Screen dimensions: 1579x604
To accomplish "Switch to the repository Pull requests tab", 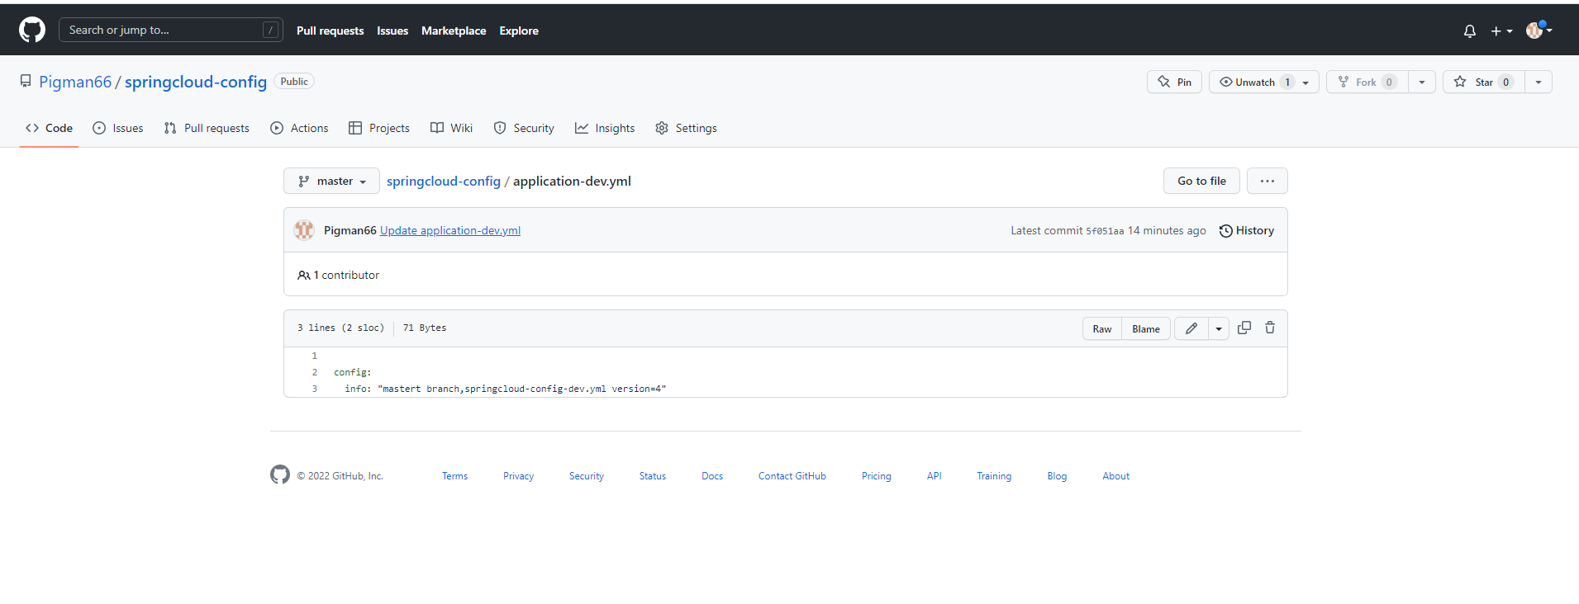I will 207,128.
